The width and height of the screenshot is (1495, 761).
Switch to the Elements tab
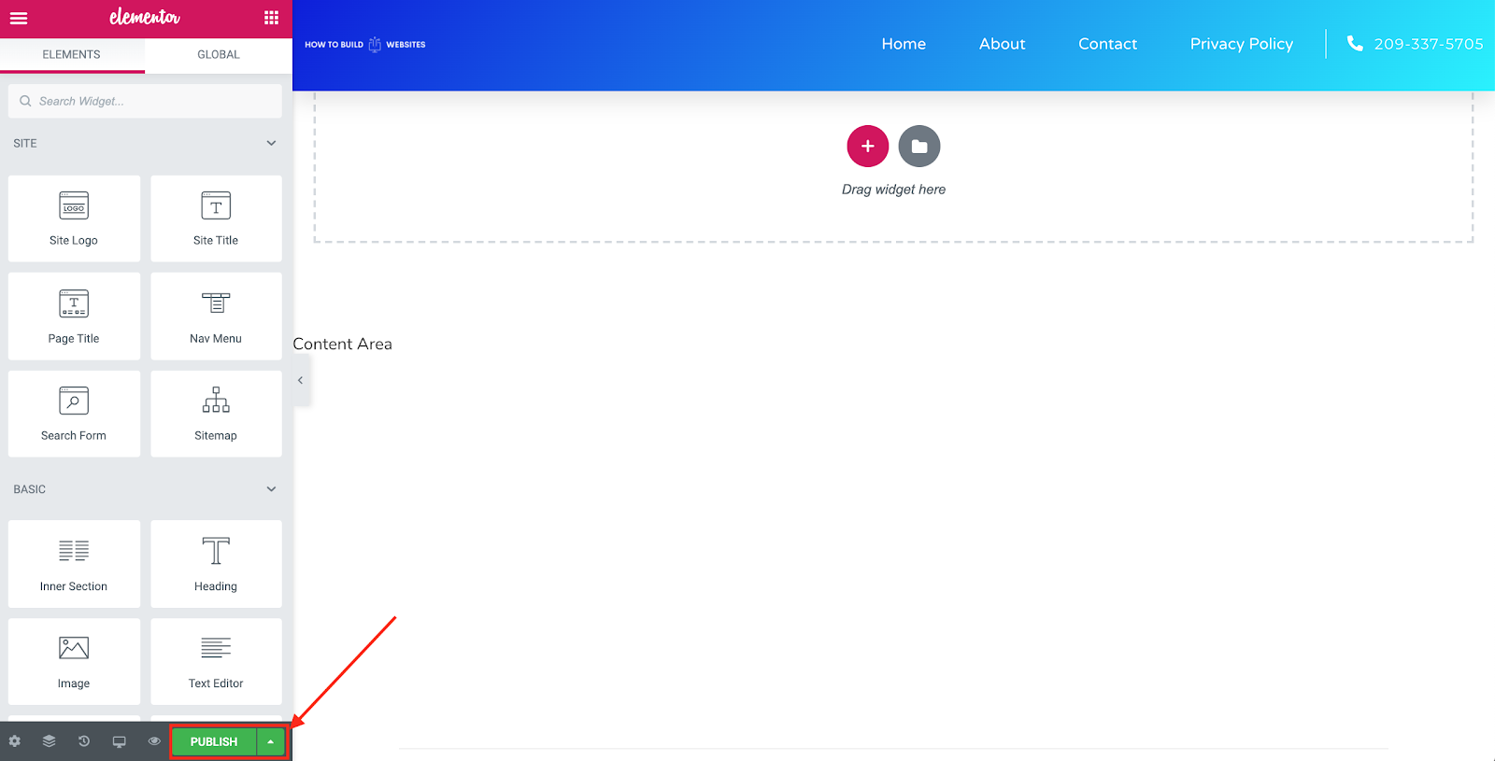[x=72, y=54]
